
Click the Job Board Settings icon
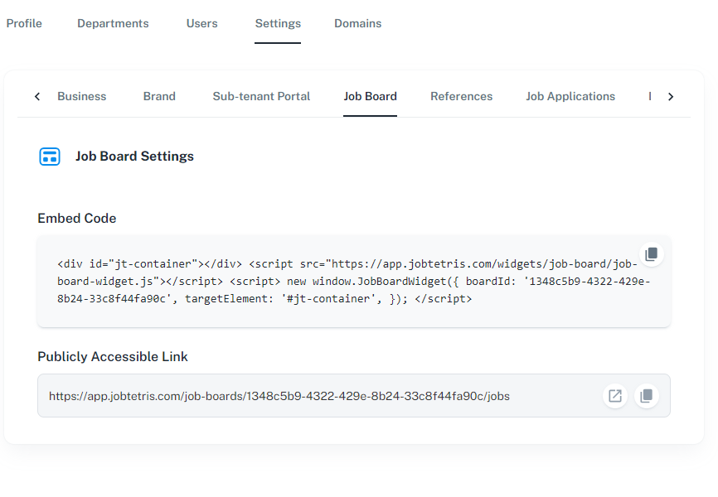point(50,157)
